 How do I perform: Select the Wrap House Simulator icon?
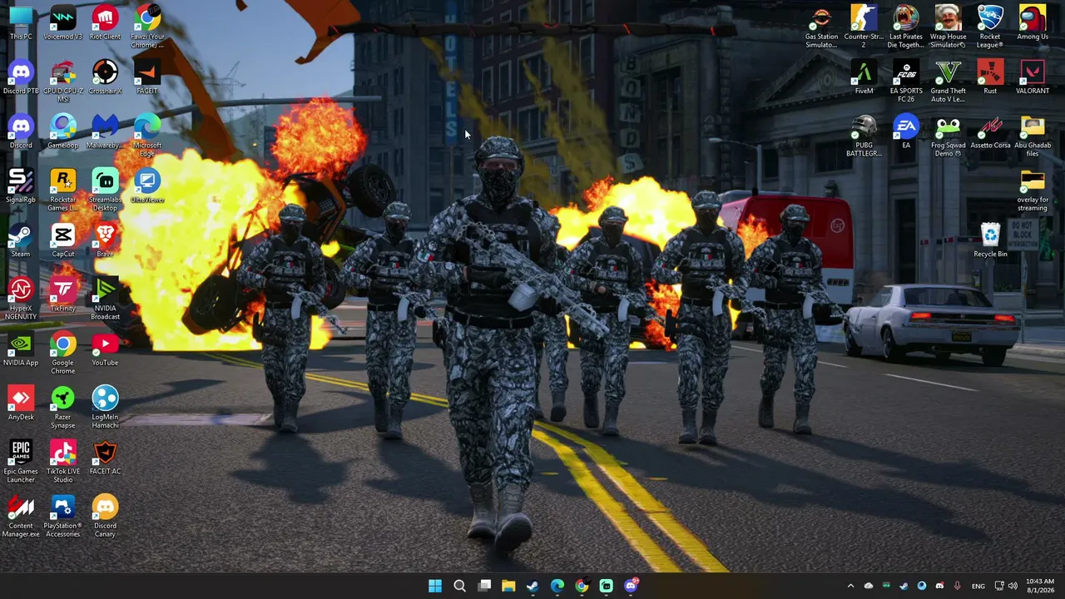948,27
